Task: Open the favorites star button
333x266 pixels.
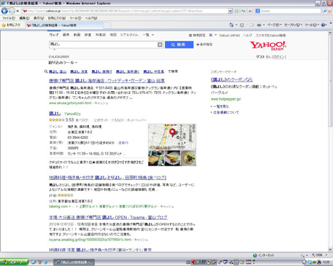Action: (x=12, y=25)
